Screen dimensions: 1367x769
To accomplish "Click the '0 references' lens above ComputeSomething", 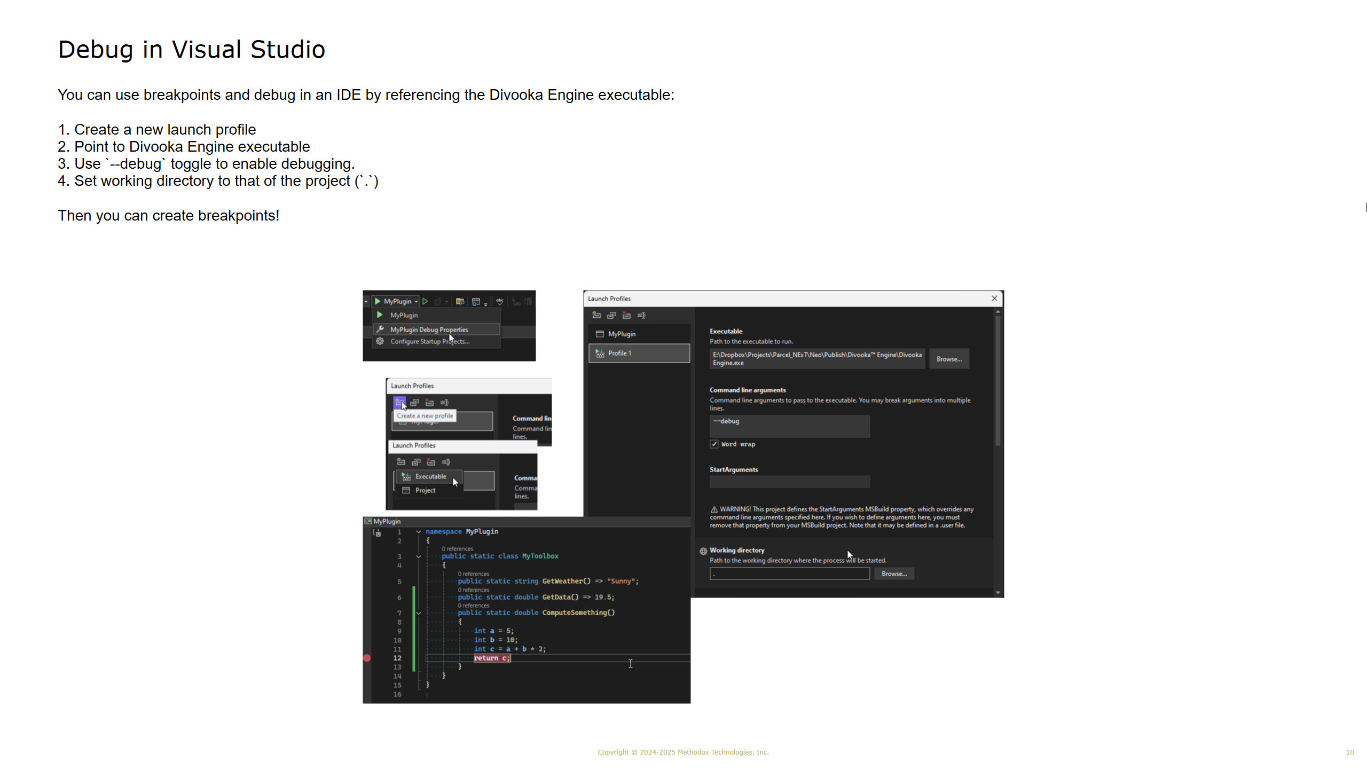I will tap(474, 605).
